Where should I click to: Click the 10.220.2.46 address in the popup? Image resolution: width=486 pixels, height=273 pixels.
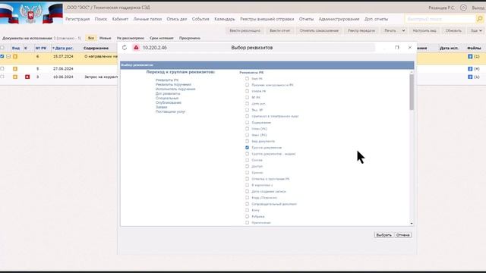[155, 48]
